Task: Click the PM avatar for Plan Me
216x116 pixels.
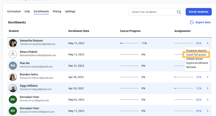Action: 13,65
